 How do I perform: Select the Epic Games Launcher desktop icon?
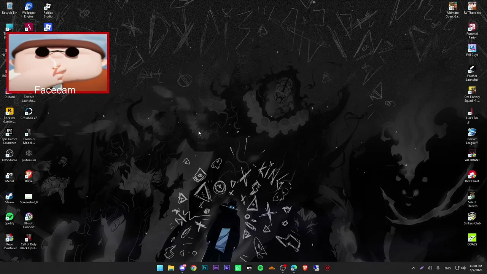click(x=10, y=137)
